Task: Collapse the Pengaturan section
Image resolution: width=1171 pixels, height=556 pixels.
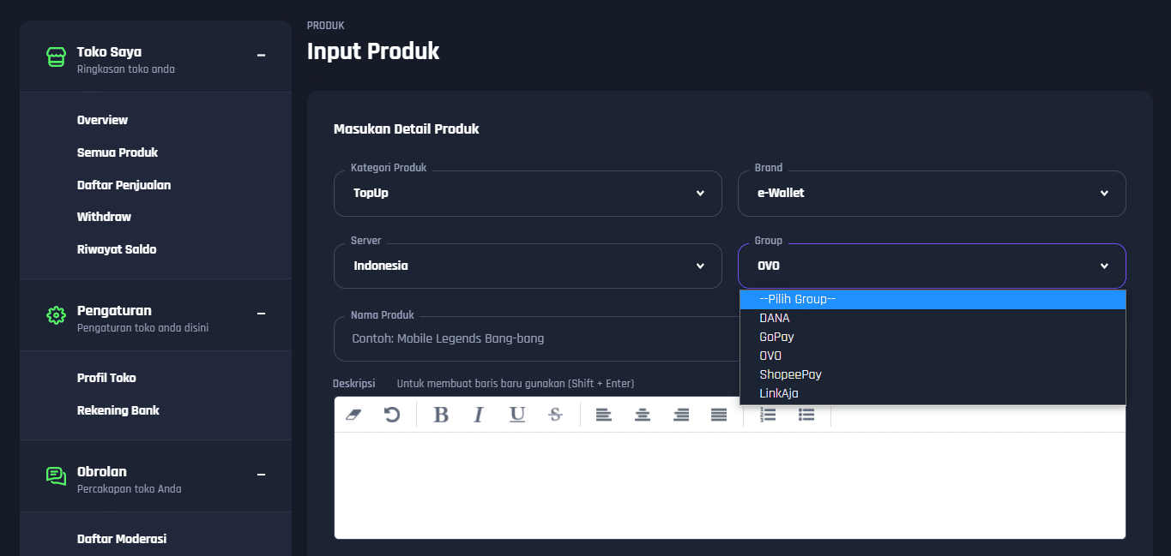Action: (x=262, y=314)
